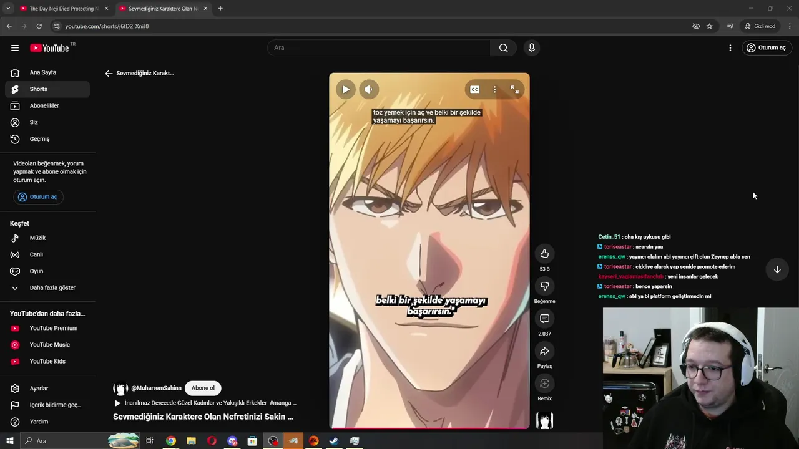Open the three-dot settings menu beside Oturum aç
The height and width of the screenshot is (449, 799).
tap(730, 48)
